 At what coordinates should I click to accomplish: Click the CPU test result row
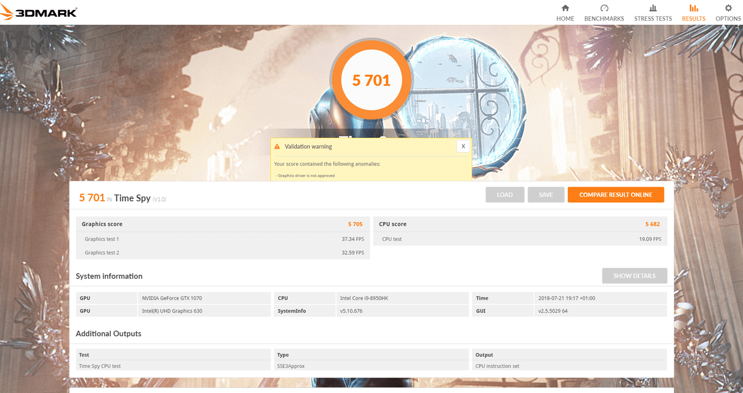[520, 239]
